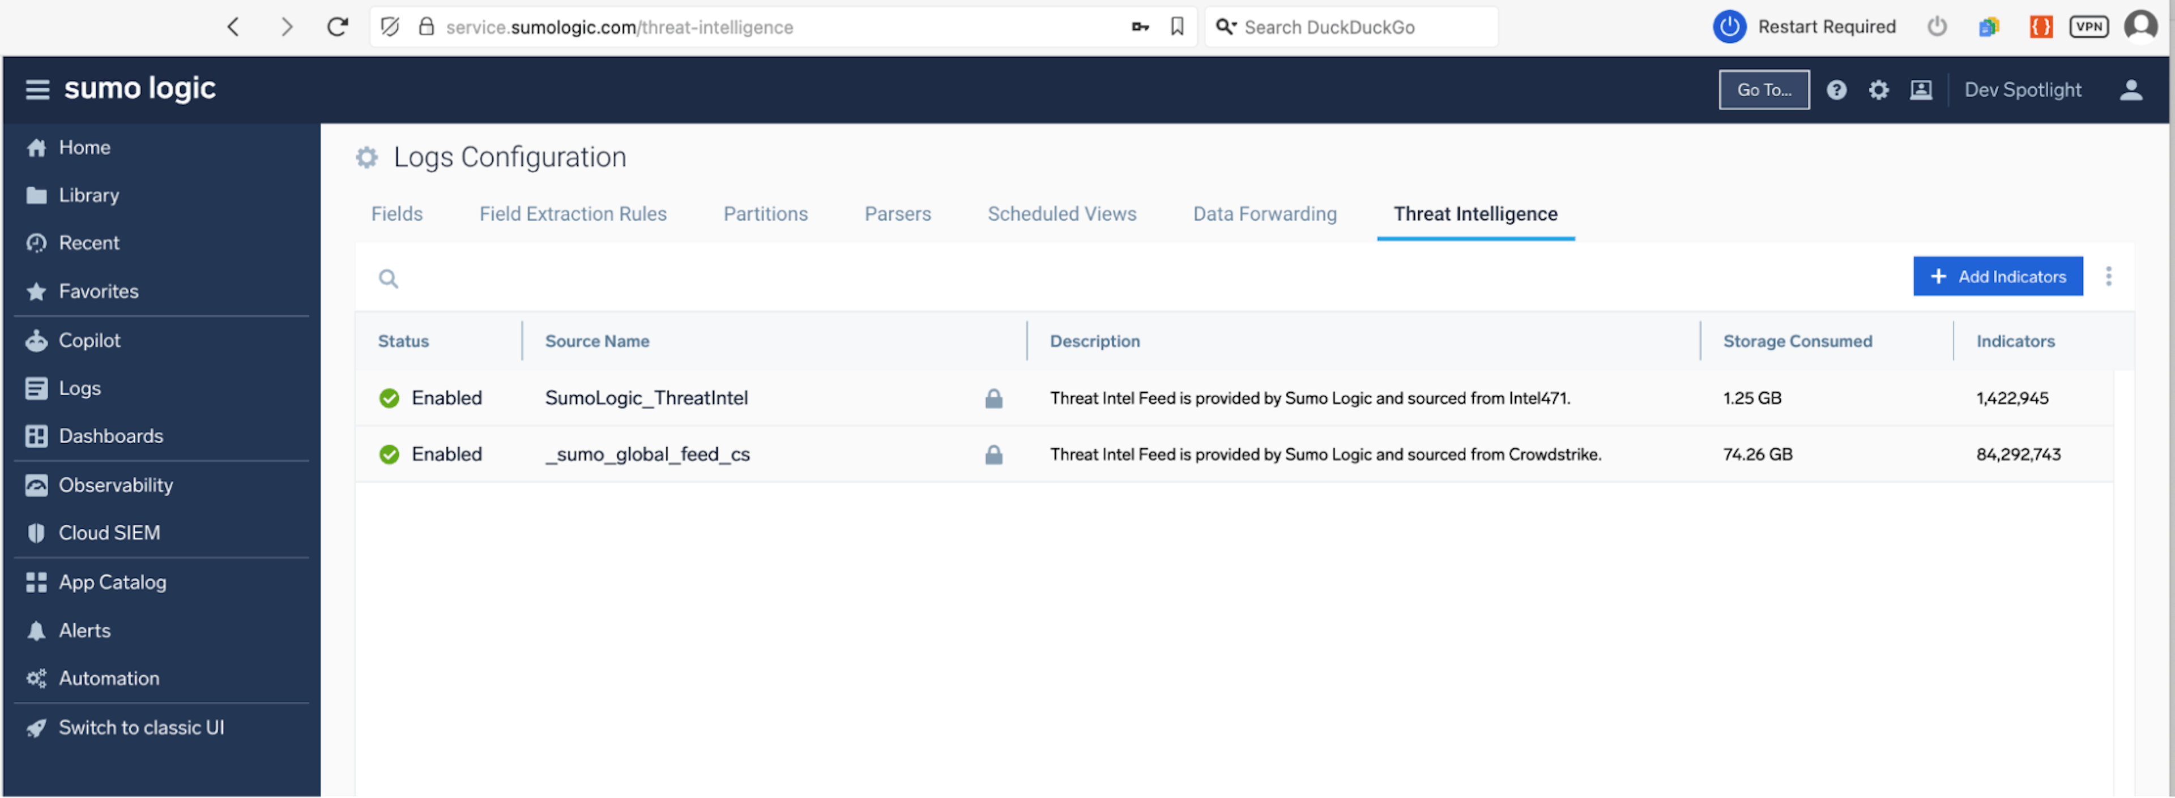Click the Logs Configuration gear icon
Screen dimensions: 2175x798
366,158
